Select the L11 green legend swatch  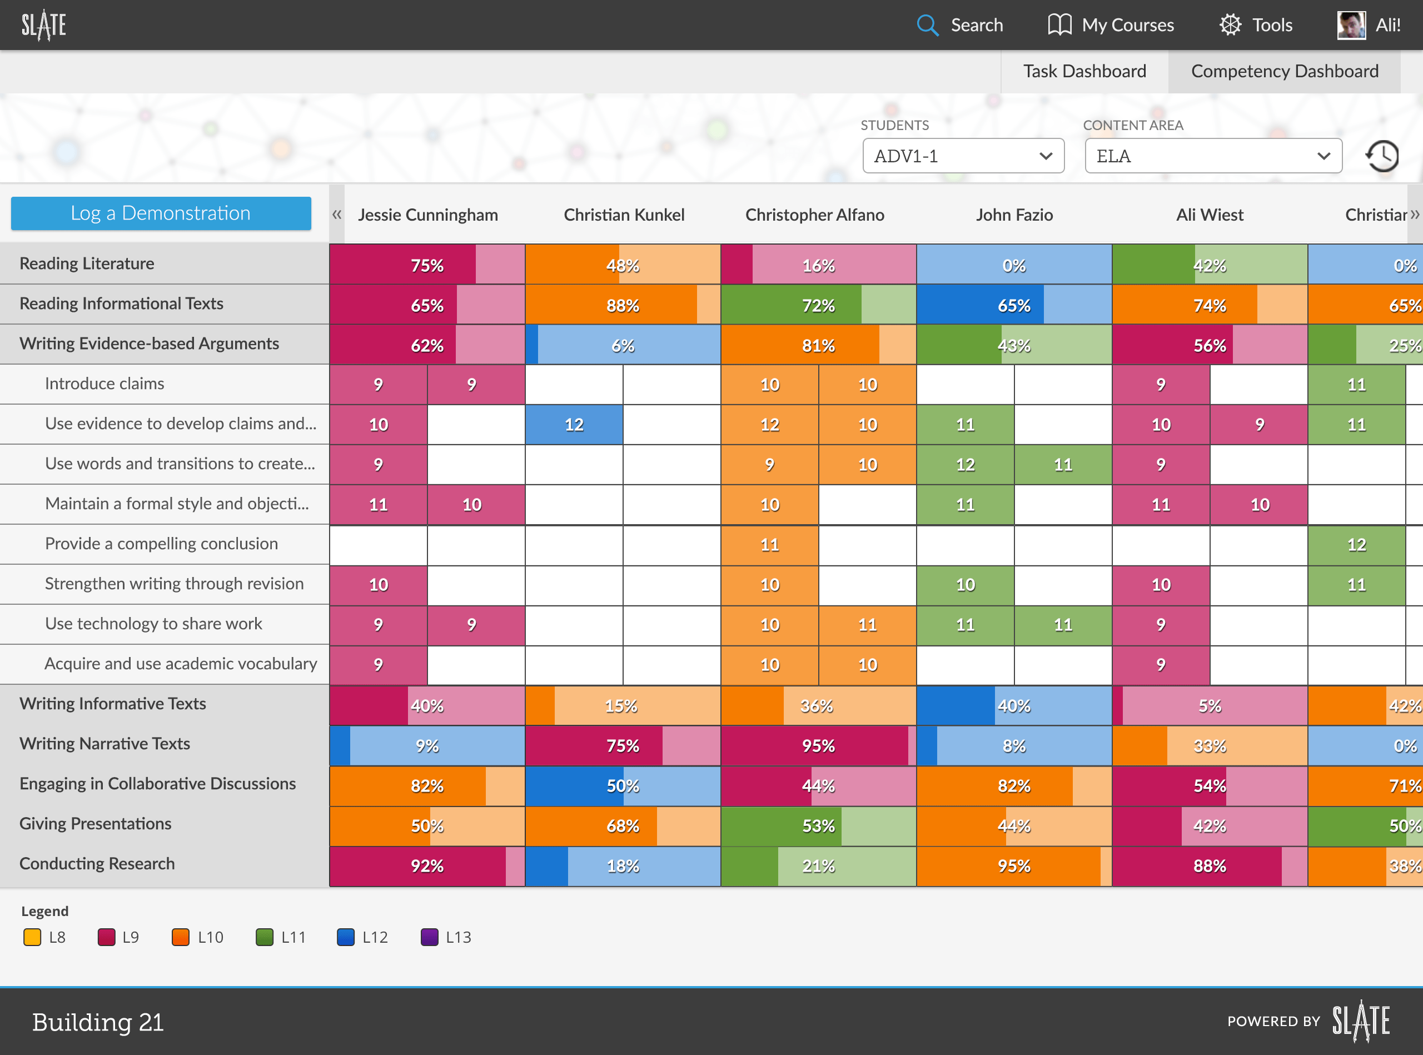[265, 937]
